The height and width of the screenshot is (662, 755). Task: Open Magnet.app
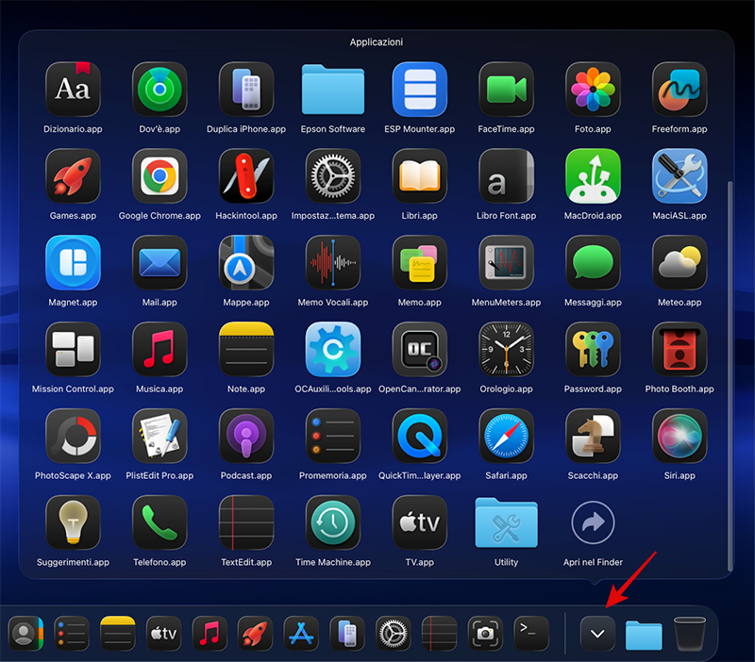[x=73, y=263]
